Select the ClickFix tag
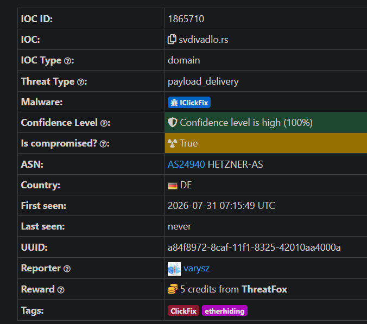Screen dimensions: 367x324 [184, 310]
